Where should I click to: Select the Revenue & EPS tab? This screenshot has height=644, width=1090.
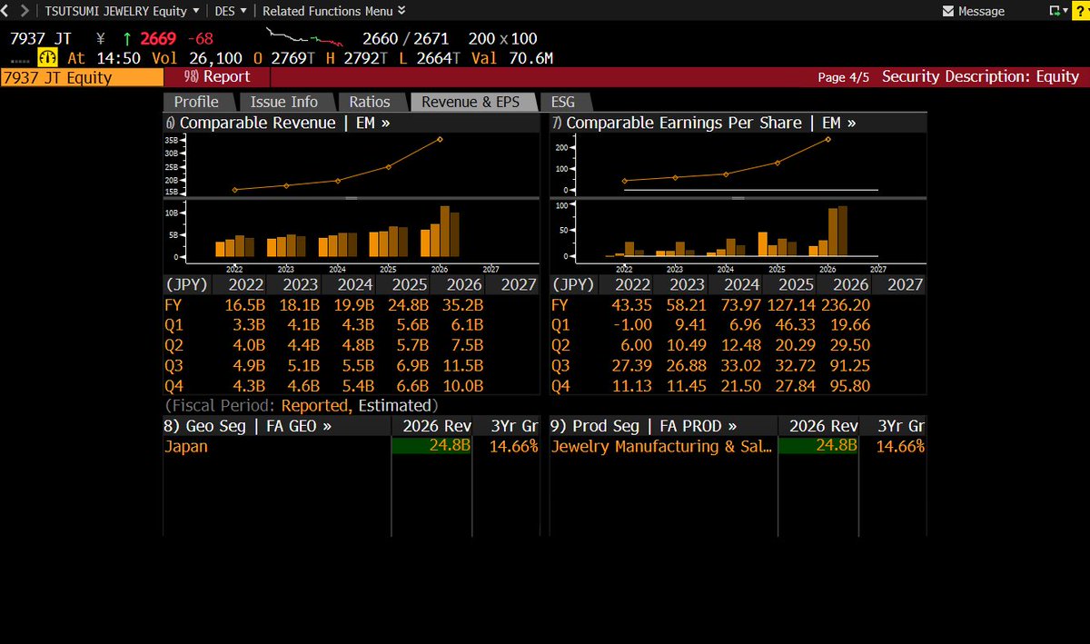471,102
